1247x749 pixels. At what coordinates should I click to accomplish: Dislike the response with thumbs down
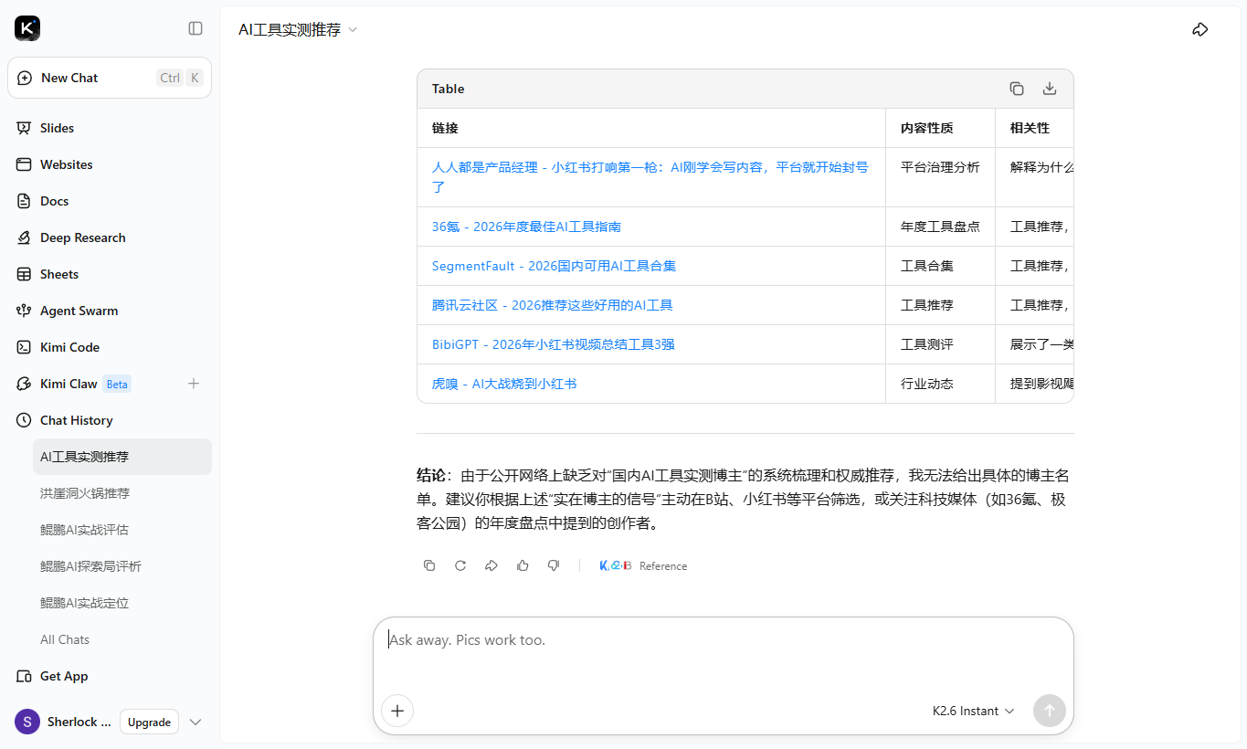click(x=554, y=565)
